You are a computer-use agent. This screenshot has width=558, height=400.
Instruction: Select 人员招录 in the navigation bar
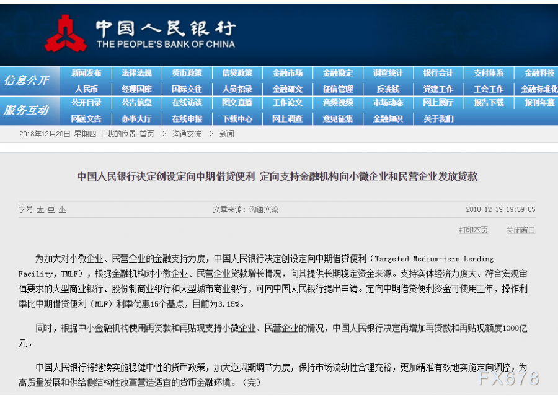click(237, 89)
